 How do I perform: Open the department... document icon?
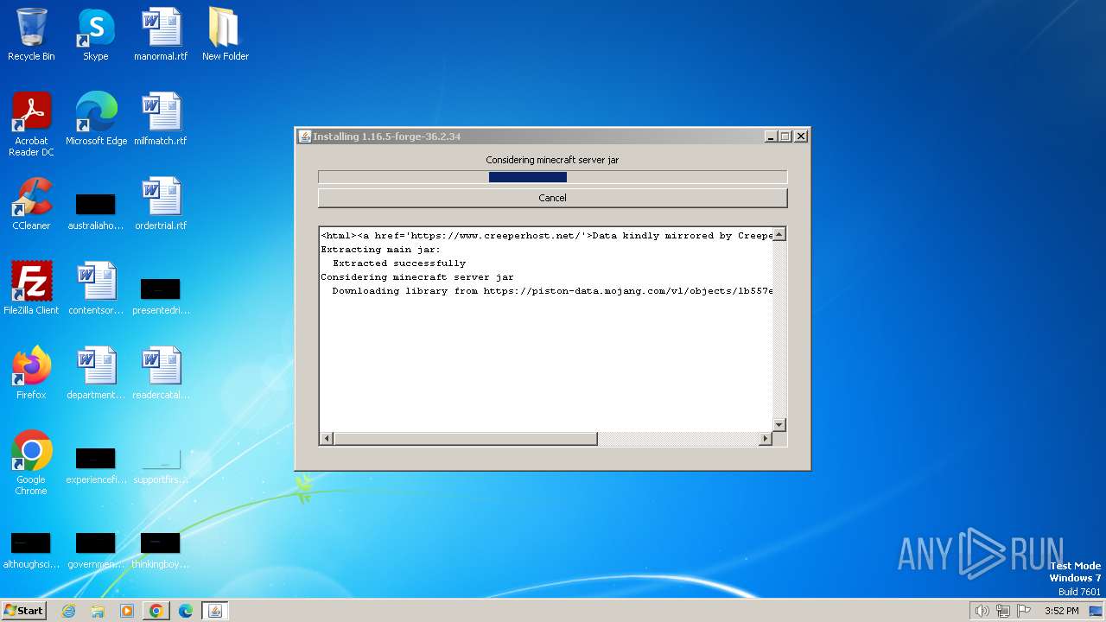pos(96,373)
